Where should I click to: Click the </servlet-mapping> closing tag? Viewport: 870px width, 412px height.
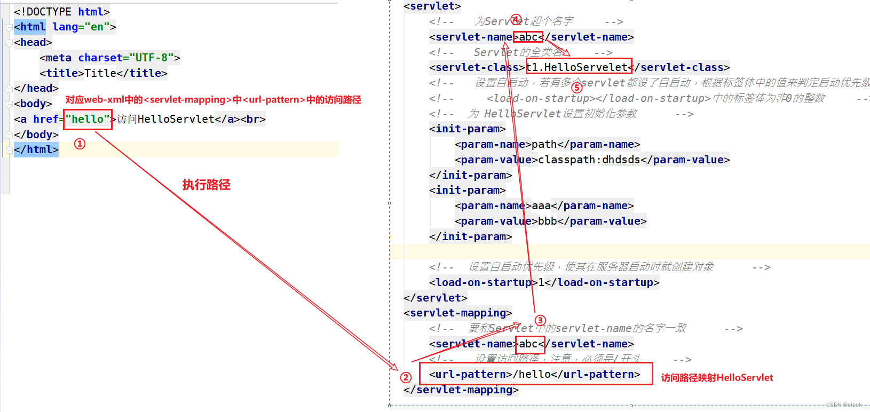coord(461,390)
